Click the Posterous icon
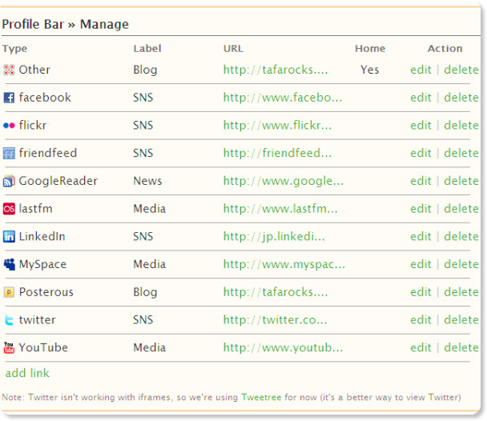 click(9, 292)
